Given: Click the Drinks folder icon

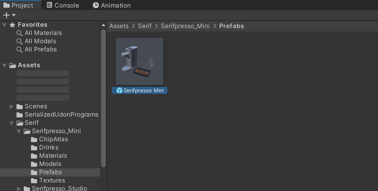Looking at the screenshot, I should (x=34, y=148).
